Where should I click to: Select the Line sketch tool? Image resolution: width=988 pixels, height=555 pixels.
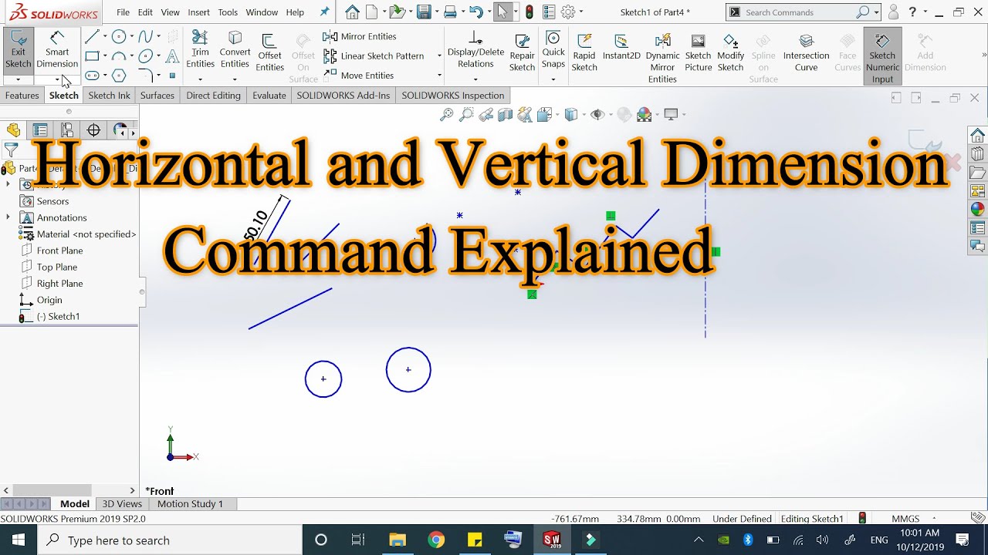point(92,36)
